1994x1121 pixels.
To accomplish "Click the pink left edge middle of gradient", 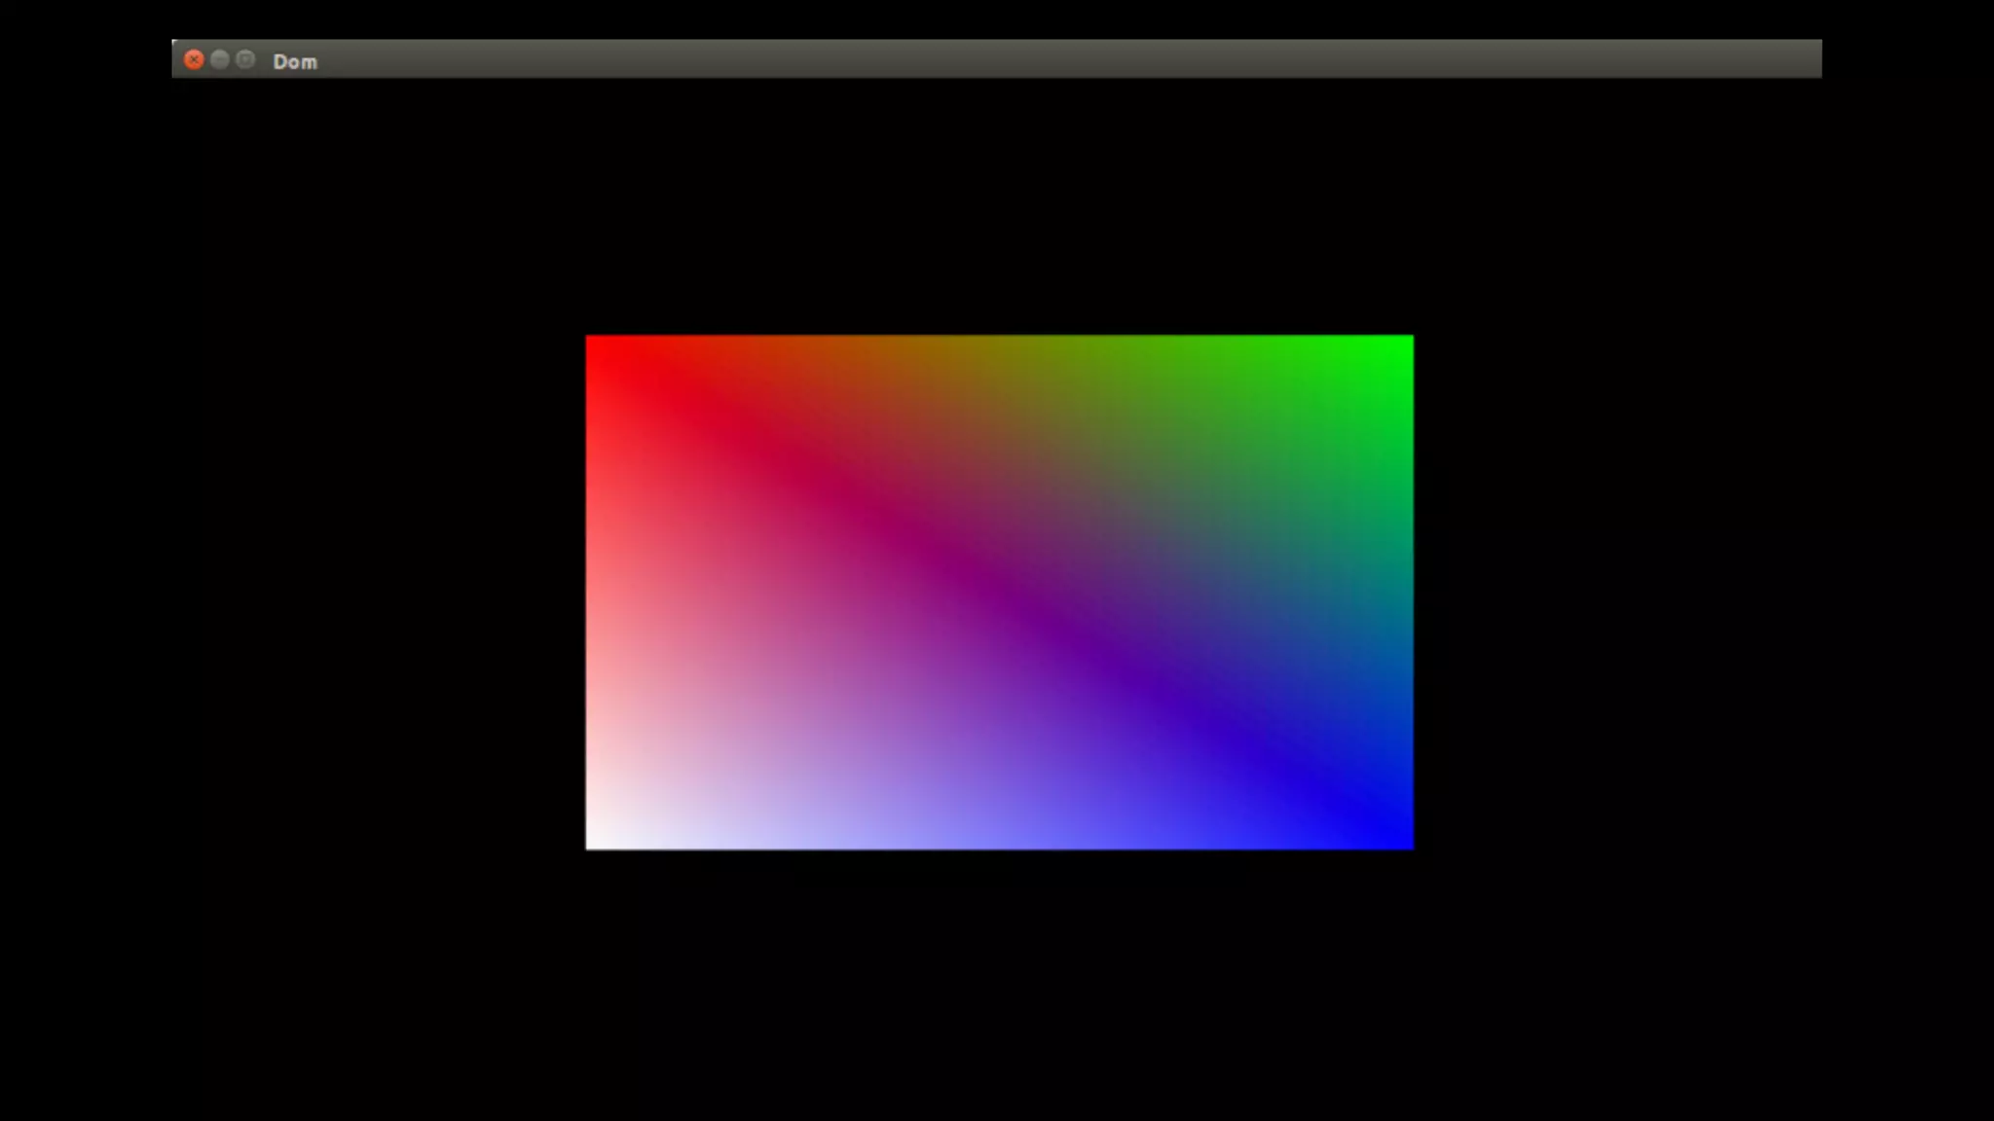I will (x=598, y=592).
